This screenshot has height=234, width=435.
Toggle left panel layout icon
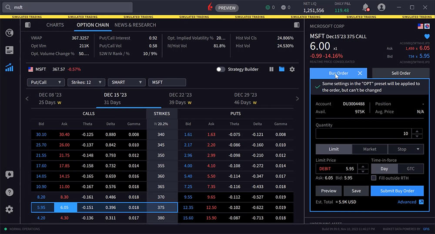point(28,25)
